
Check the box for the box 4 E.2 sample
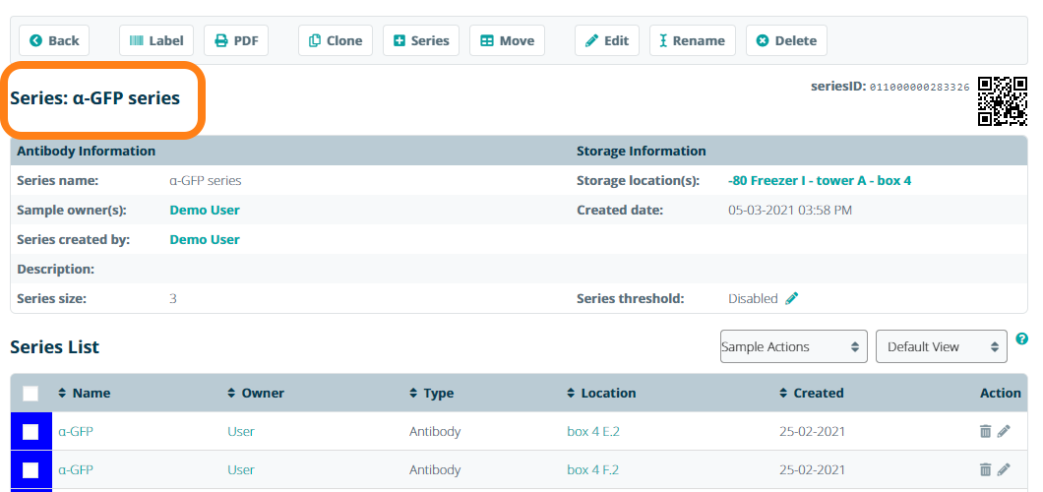[x=31, y=432]
